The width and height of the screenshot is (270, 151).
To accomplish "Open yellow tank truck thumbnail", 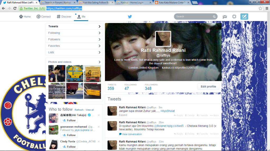I will pos(75,73).
